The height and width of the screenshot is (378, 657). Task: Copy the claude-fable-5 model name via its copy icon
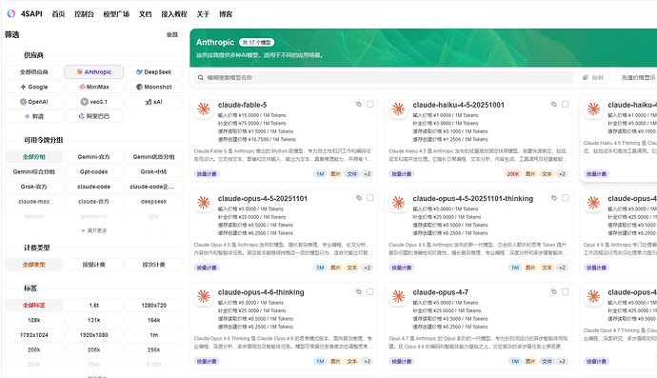point(359,105)
